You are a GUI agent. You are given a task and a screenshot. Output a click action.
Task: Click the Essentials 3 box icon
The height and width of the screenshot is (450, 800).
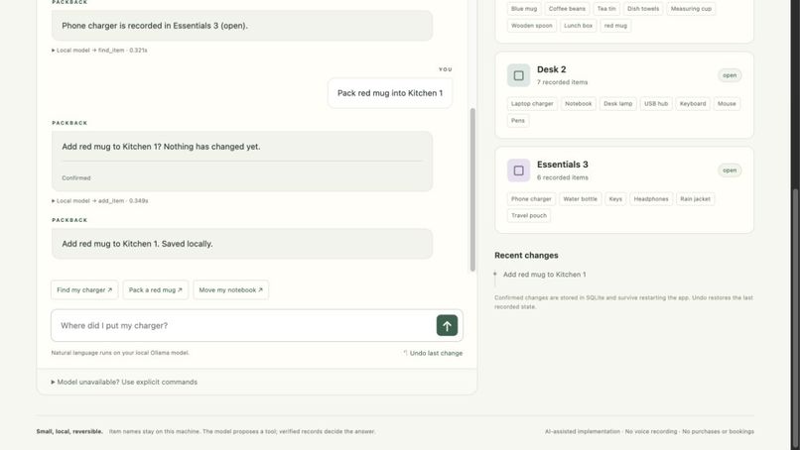(518, 170)
